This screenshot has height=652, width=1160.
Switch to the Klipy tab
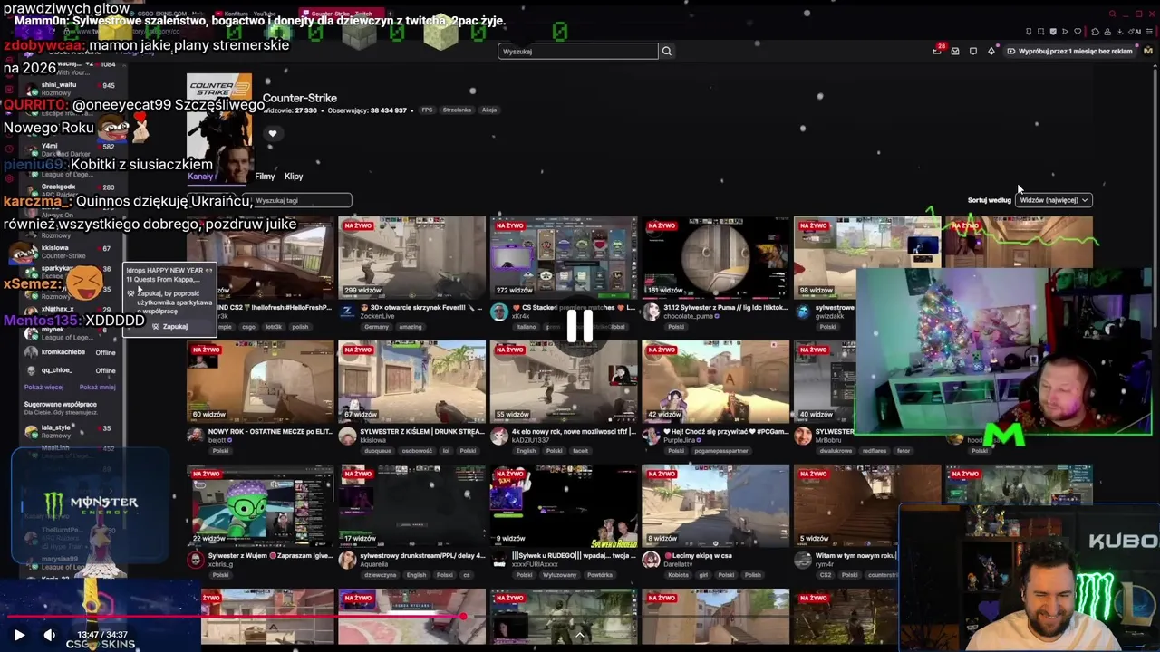(294, 177)
